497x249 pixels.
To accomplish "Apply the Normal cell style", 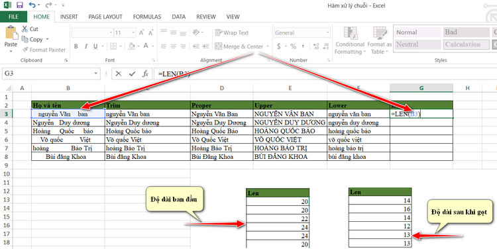I will [417, 32].
